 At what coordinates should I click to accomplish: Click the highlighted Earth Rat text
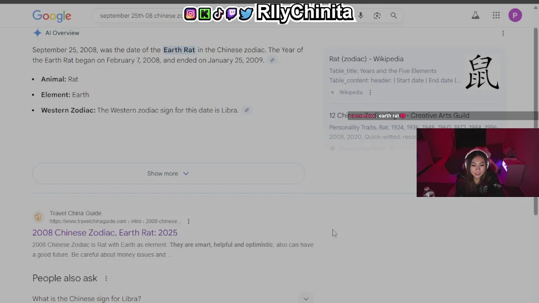click(x=179, y=50)
